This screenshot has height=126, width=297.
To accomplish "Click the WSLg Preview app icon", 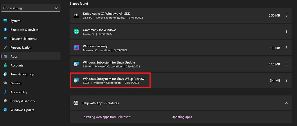I will pos(76,80).
